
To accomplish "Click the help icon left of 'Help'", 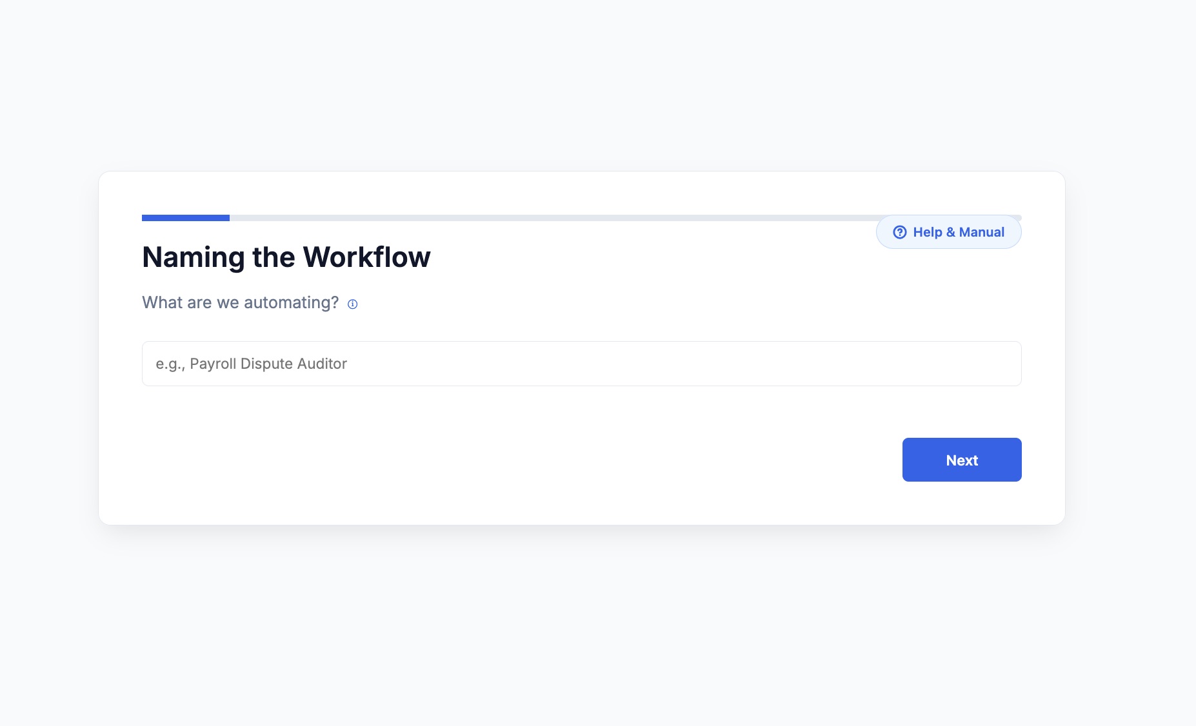I will coord(899,232).
